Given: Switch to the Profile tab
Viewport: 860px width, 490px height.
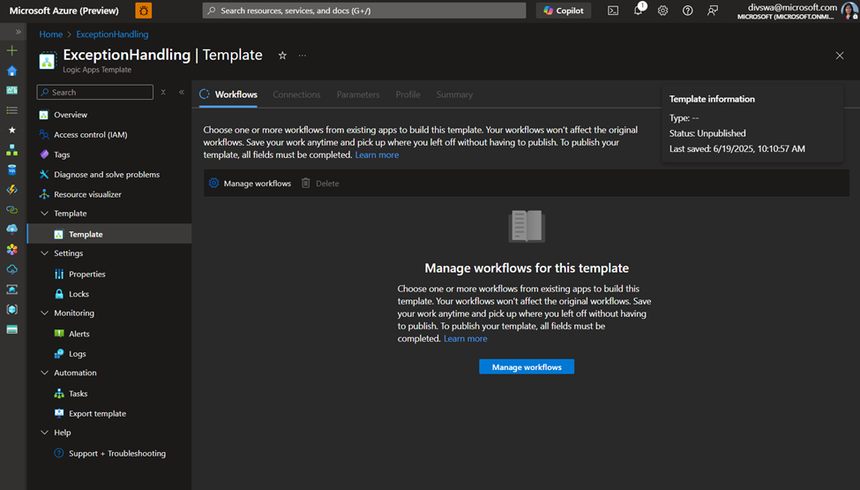Looking at the screenshot, I should pos(408,94).
